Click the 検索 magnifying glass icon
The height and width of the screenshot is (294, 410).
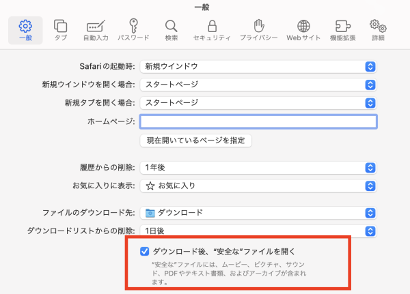pyautogui.click(x=171, y=29)
